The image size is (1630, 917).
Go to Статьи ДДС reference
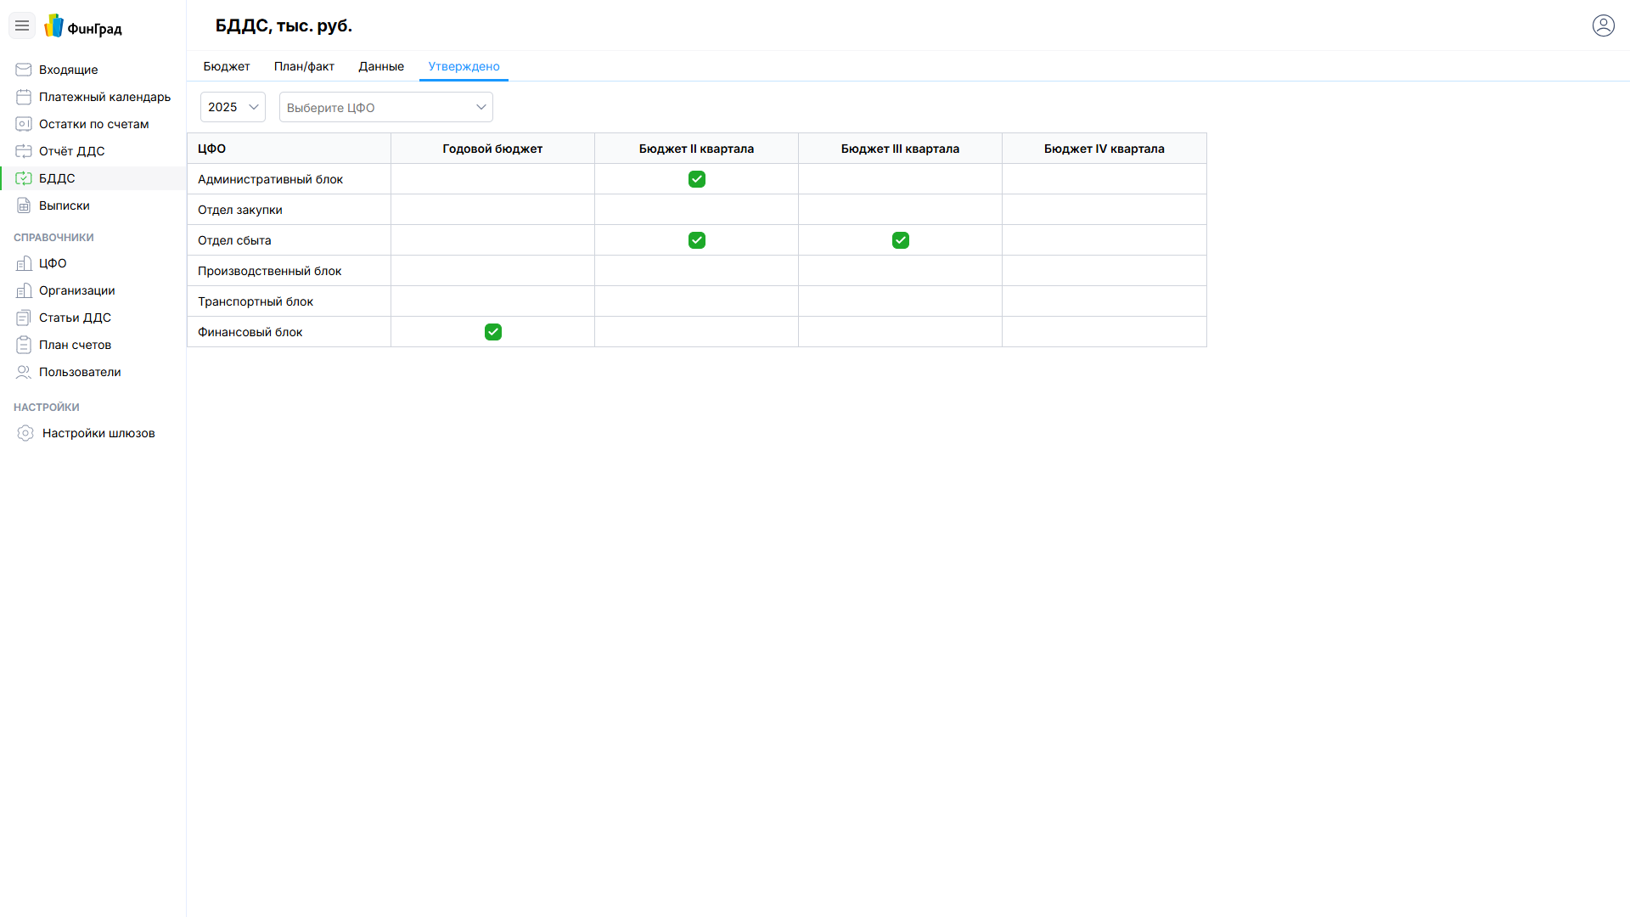click(75, 318)
